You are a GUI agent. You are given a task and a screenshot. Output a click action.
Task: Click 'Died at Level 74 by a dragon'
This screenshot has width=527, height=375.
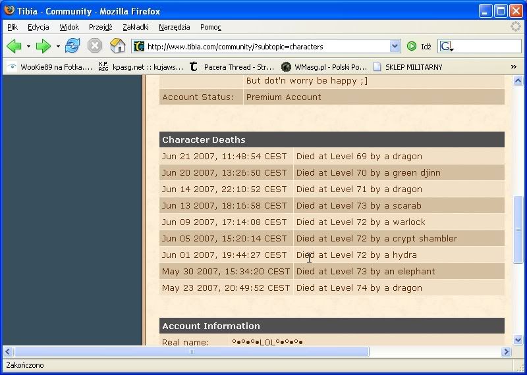point(359,288)
